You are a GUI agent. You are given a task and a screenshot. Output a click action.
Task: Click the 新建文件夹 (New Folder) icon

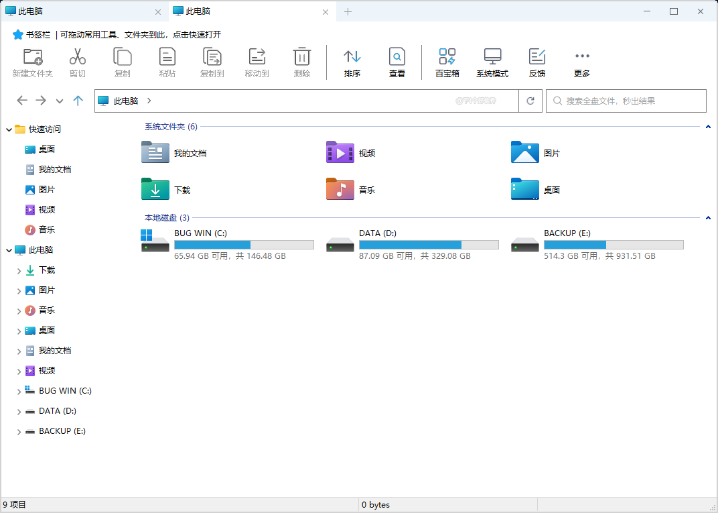(32, 62)
